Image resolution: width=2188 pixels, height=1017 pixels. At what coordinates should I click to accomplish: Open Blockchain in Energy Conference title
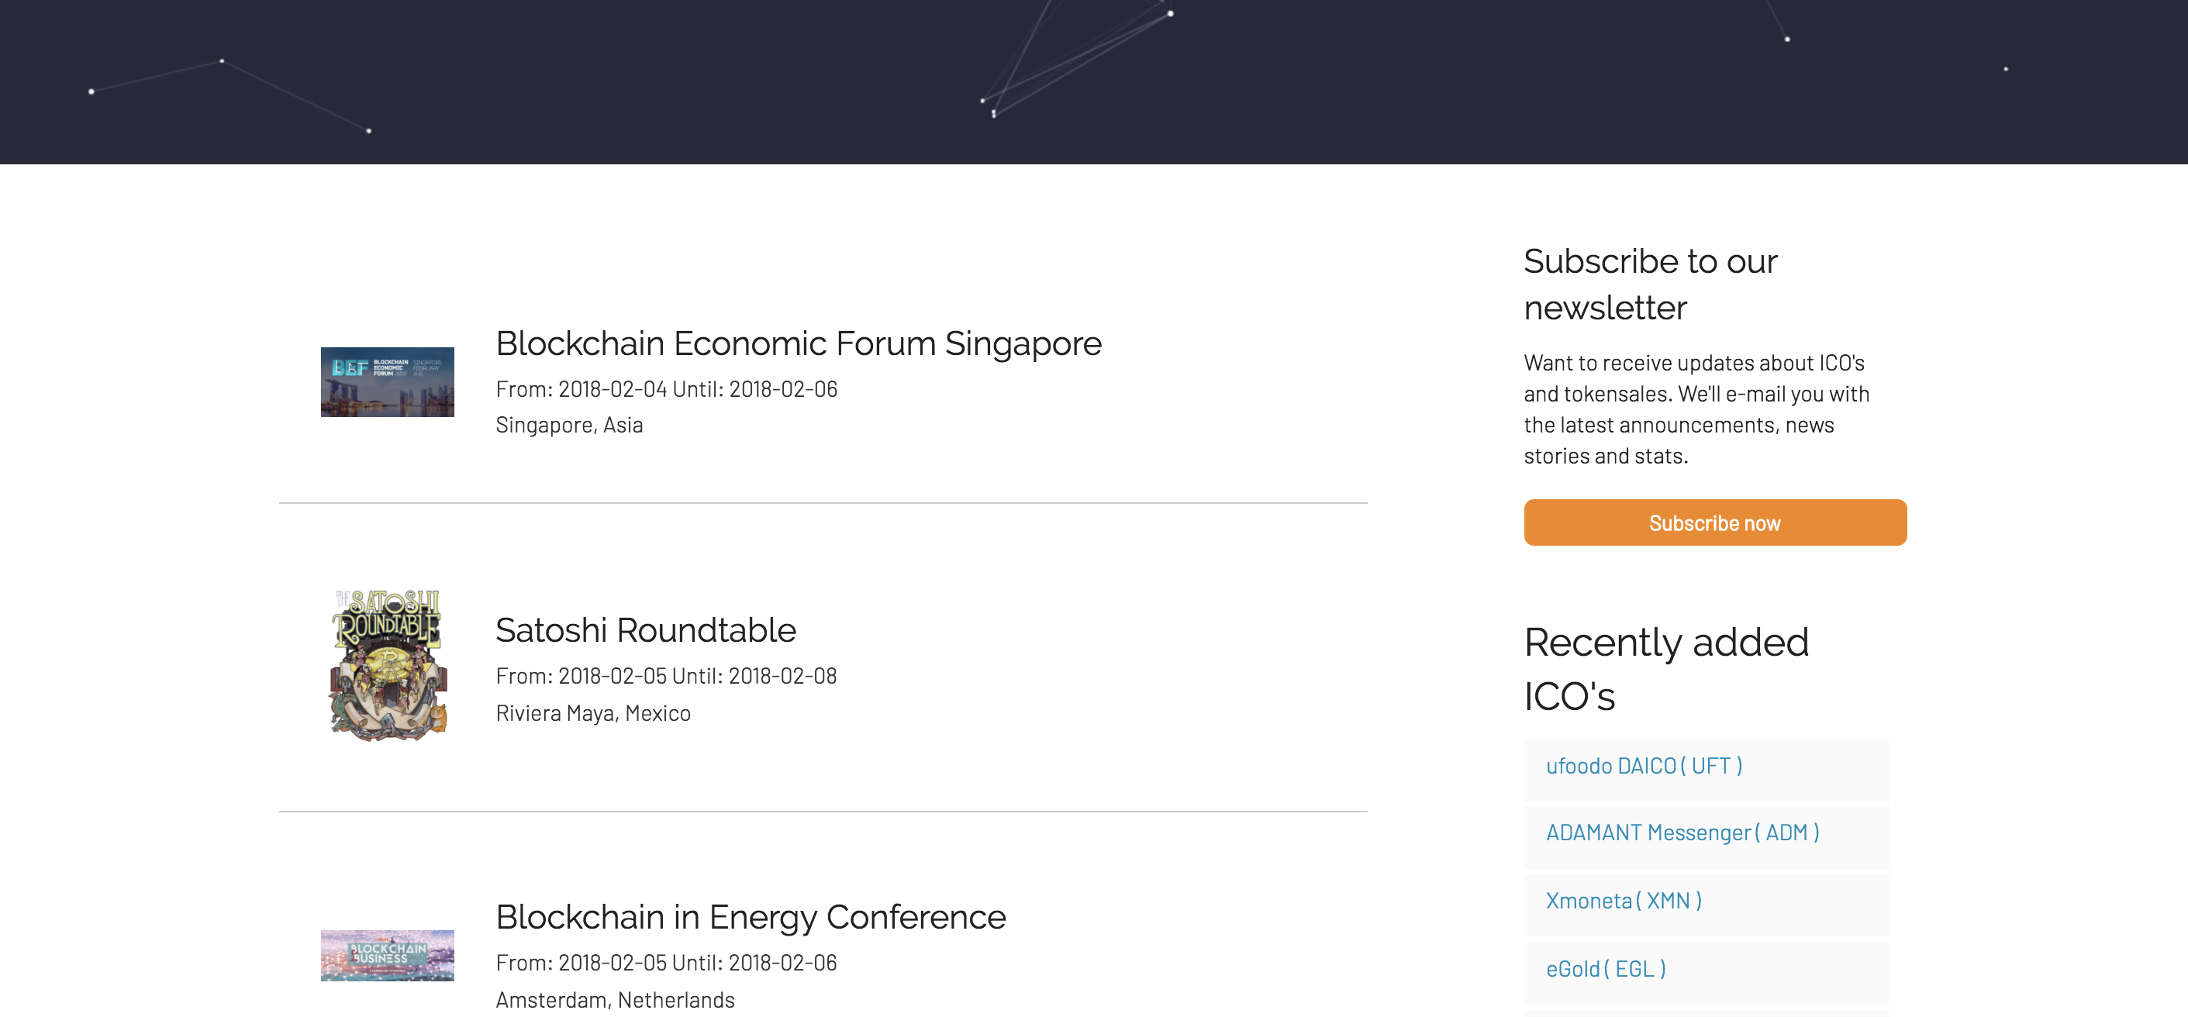(750, 917)
